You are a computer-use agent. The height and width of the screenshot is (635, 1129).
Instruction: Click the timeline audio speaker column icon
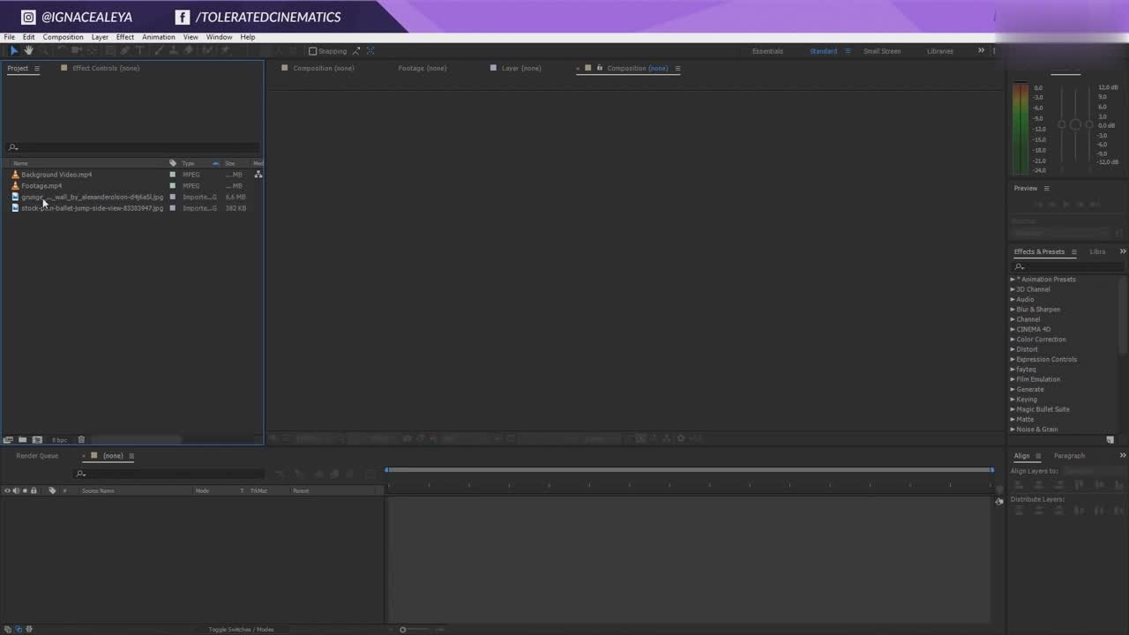pyautogui.click(x=16, y=490)
